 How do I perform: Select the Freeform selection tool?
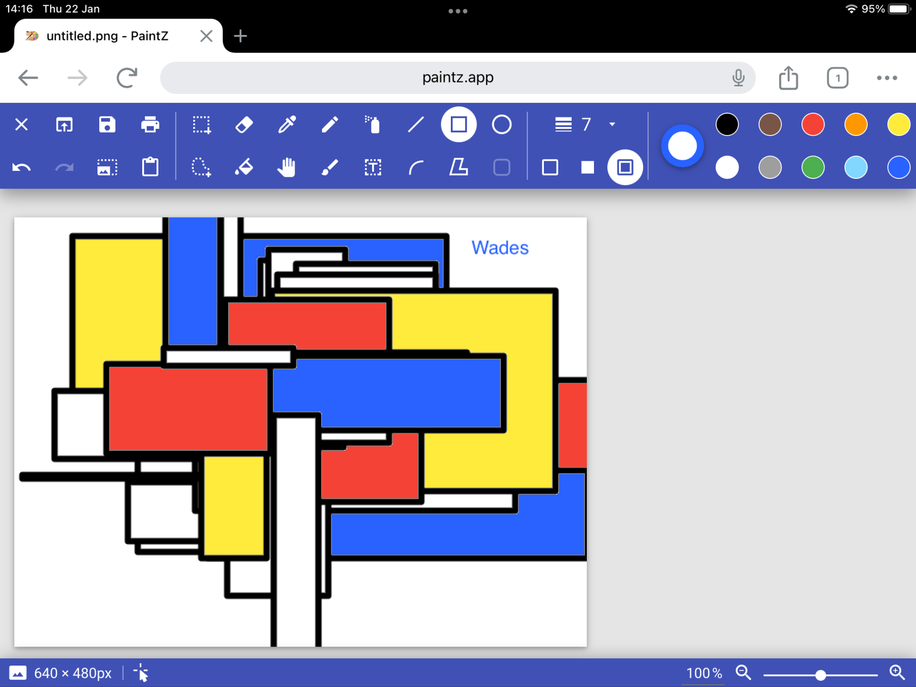(x=201, y=167)
